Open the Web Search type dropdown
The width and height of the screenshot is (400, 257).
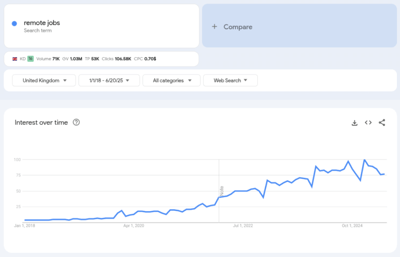(230, 80)
